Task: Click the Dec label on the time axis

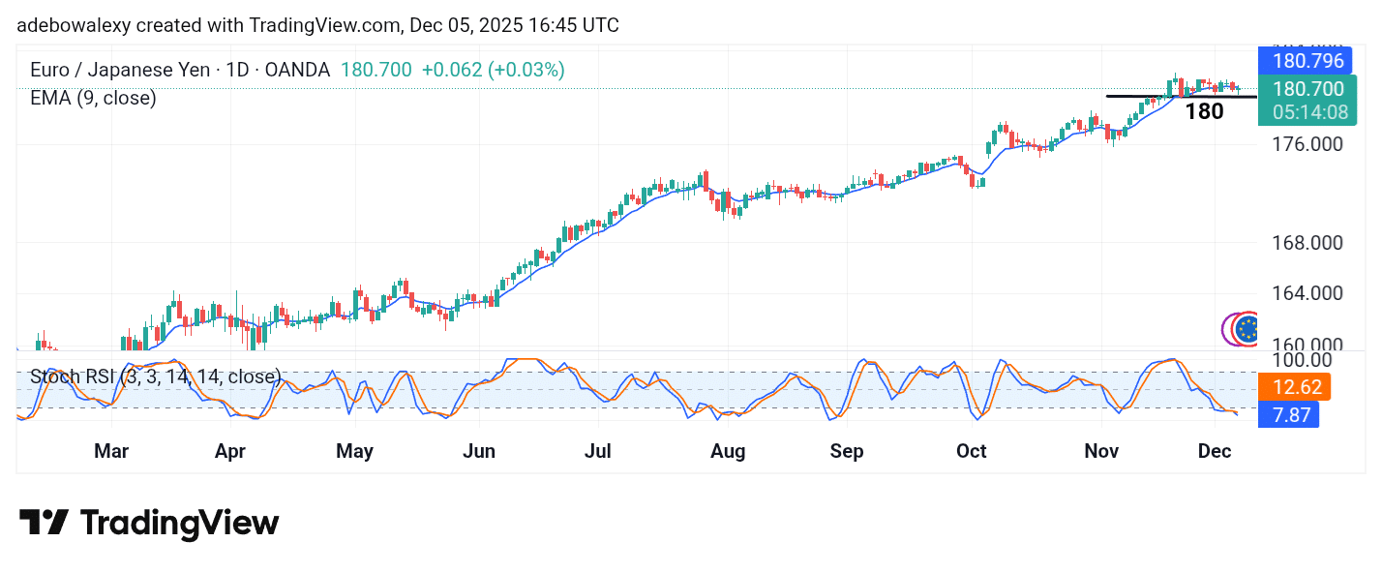Action: coord(1216,451)
